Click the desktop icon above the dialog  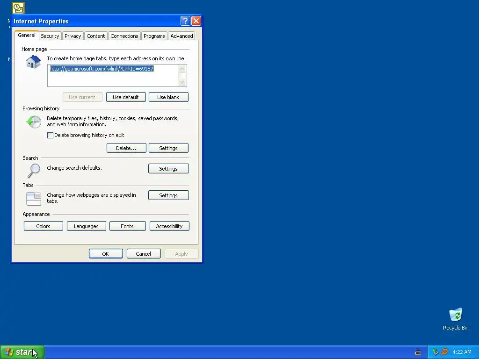pos(18,8)
